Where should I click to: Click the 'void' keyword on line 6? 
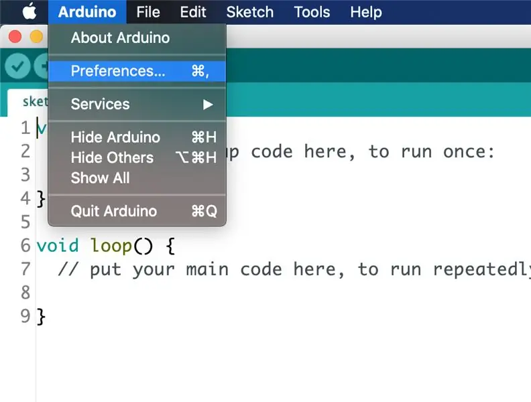click(58, 245)
